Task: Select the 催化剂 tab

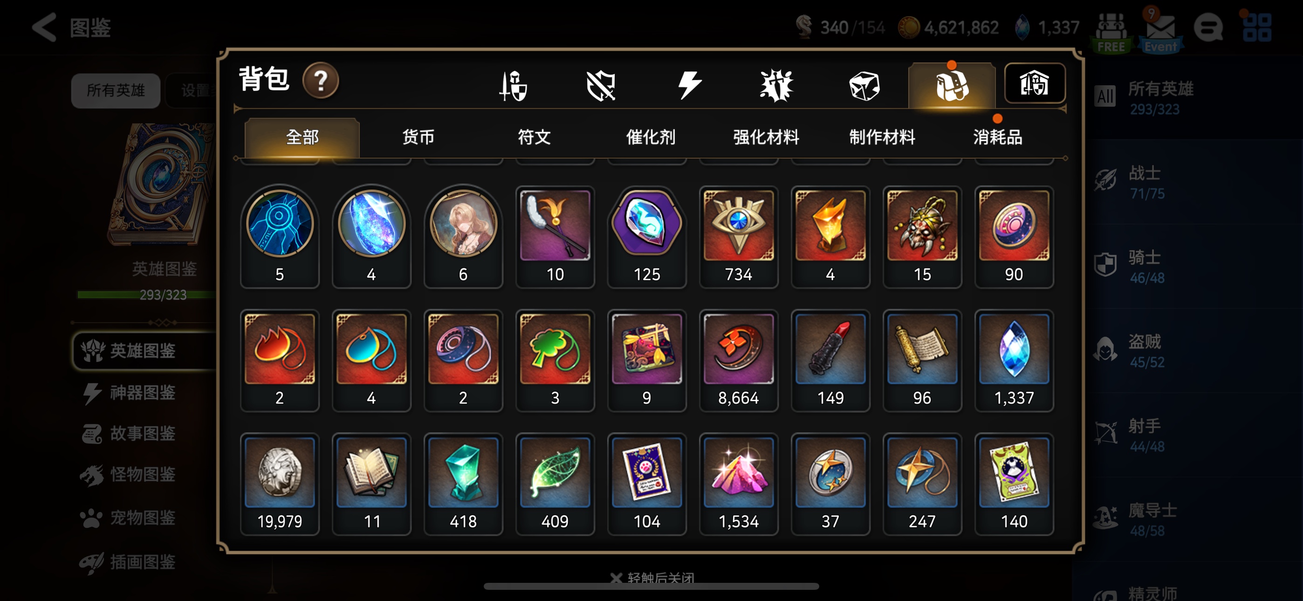Action: 650,137
